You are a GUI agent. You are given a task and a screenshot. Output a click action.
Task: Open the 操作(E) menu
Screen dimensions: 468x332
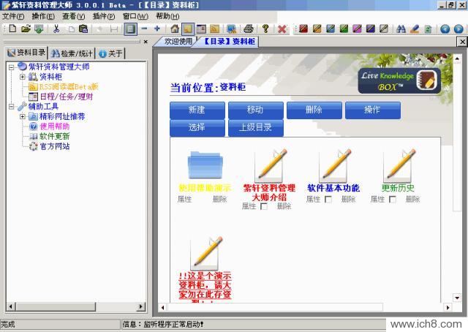pyautogui.click(x=43, y=16)
